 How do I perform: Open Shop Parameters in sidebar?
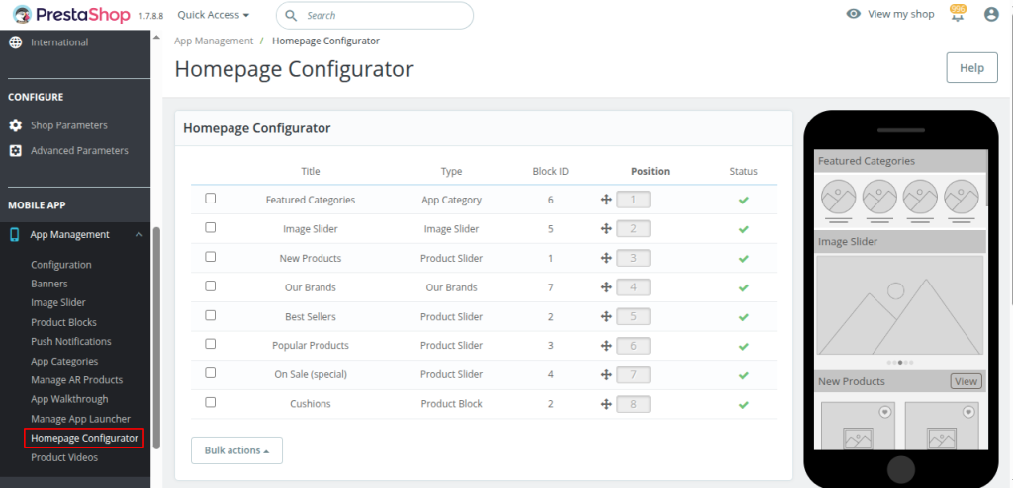[69, 125]
